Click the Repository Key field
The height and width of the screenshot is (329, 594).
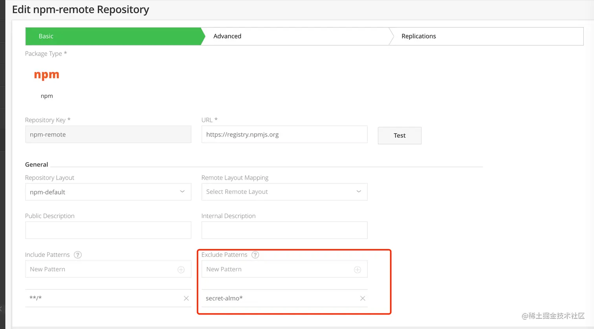[108, 135]
